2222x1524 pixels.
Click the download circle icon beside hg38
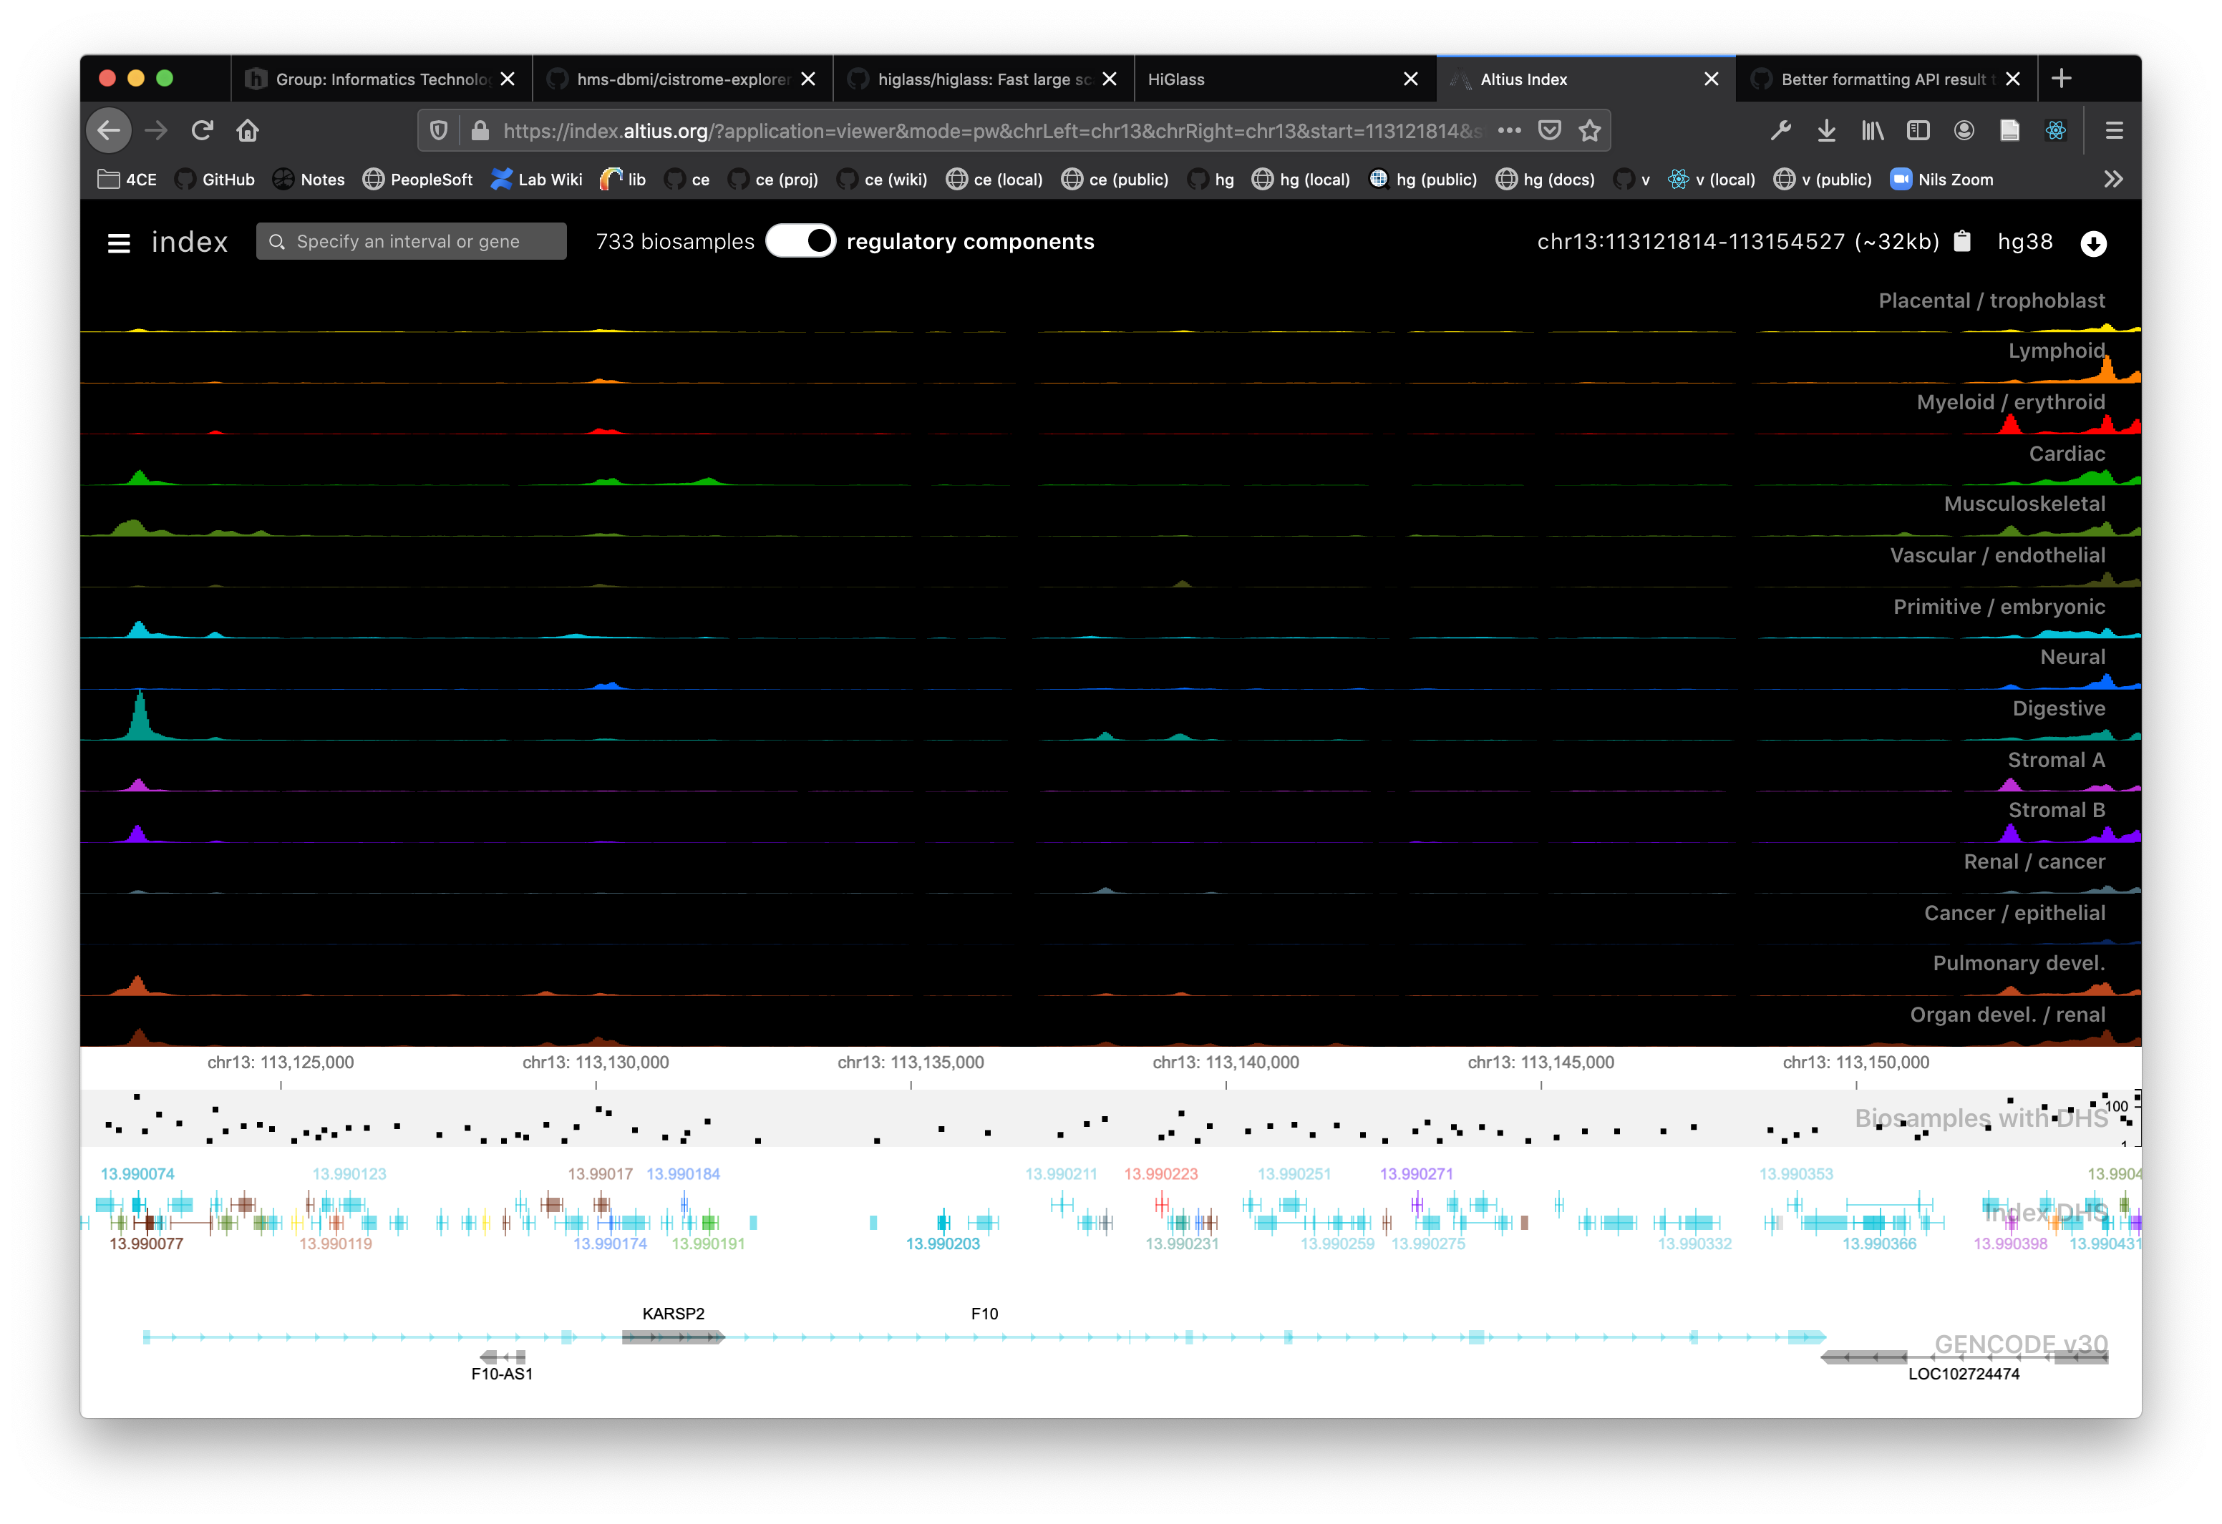tap(2093, 243)
